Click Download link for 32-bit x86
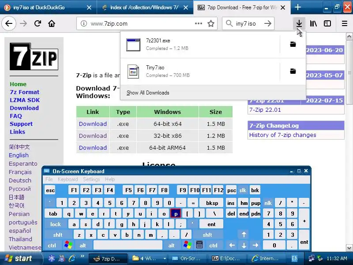 [x=93, y=136]
